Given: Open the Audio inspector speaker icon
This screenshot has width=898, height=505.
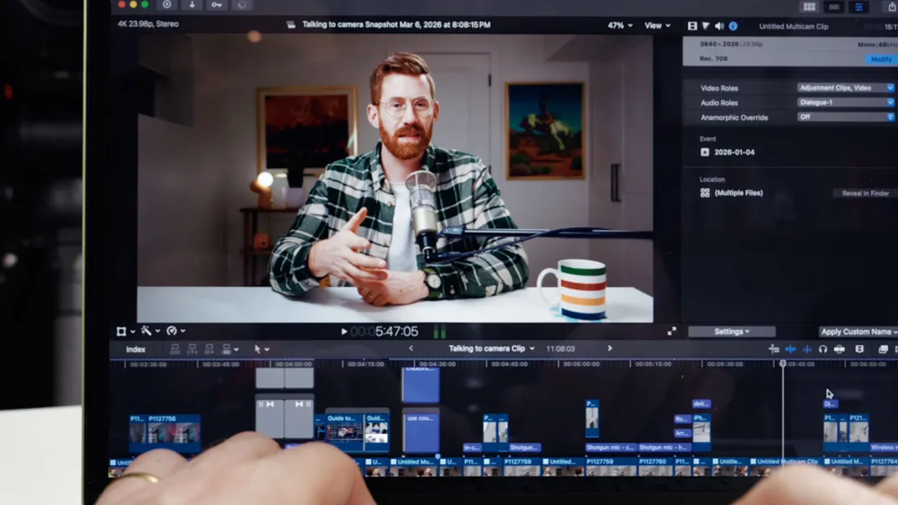Looking at the screenshot, I should [x=719, y=26].
